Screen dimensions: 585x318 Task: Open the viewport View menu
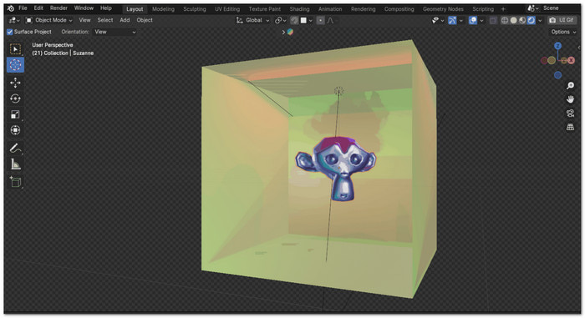[84, 20]
